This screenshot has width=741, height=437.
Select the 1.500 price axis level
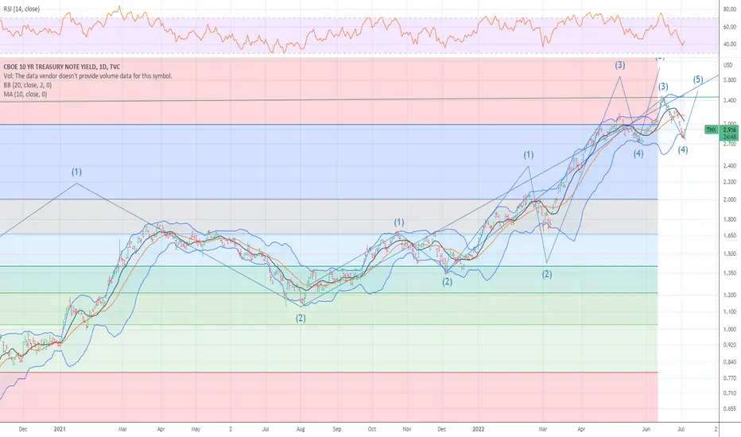(x=729, y=253)
